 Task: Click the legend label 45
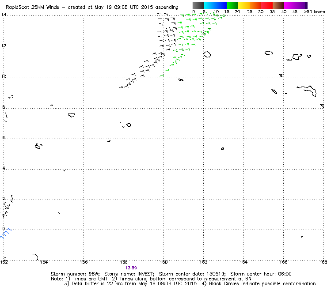(295, 12)
